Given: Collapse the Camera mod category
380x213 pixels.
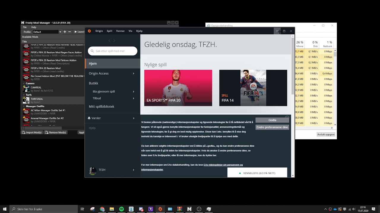Looking at the screenshot, I should point(24,83).
